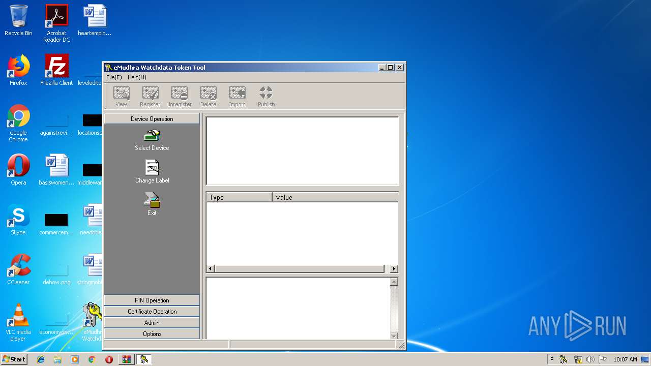The height and width of the screenshot is (366, 651).
Task: Select the Firefox desktop icon
Action: (x=18, y=71)
